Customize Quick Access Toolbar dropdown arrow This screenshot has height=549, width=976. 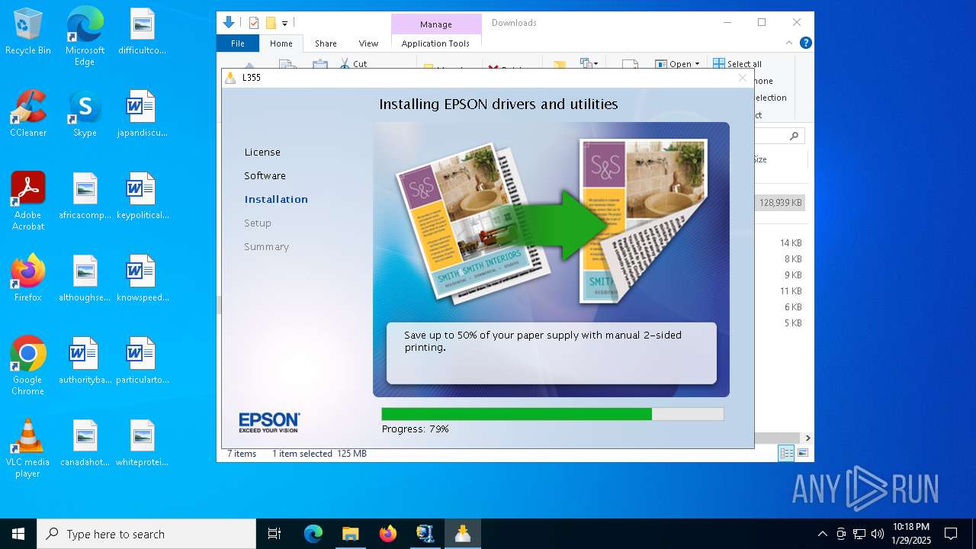(x=285, y=24)
